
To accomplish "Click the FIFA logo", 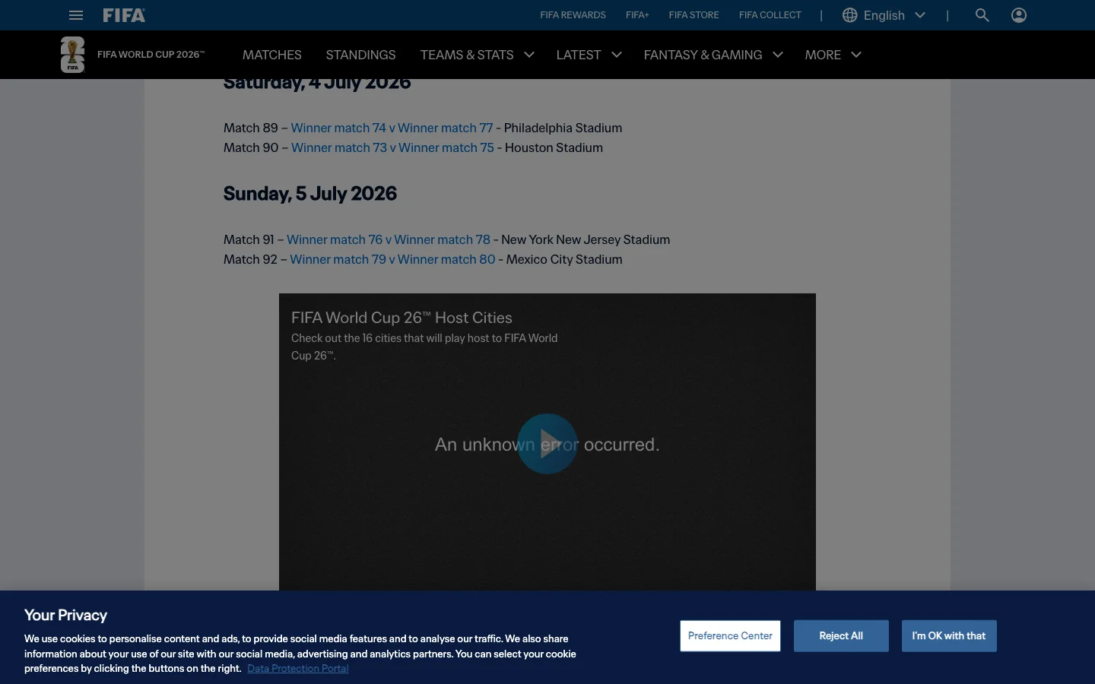I will pyautogui.click(x=124, y=15).
